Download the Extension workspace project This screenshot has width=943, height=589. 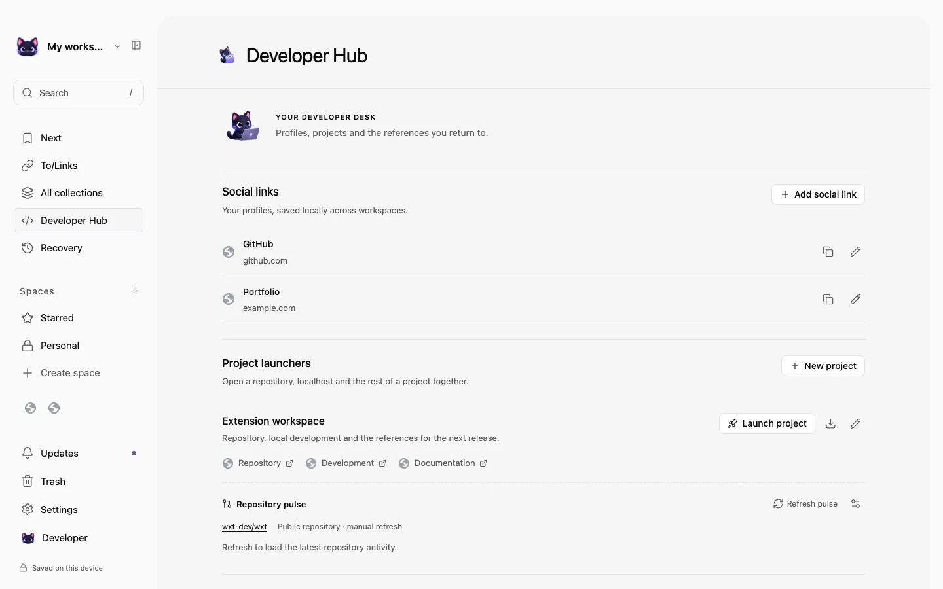[x=830, y=423]
